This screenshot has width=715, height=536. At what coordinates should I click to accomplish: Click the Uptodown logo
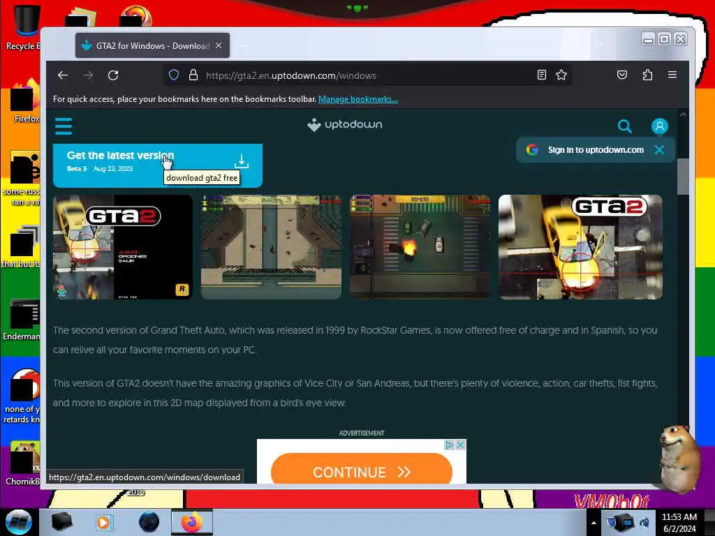click(x=345, y=125)
